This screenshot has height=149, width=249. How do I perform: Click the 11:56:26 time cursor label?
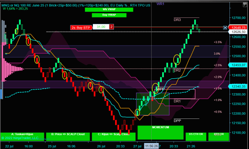(x=151, y=146)
